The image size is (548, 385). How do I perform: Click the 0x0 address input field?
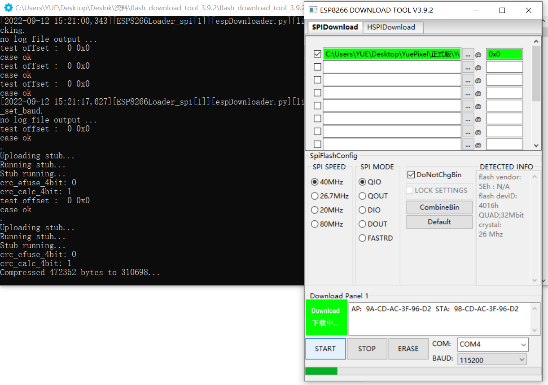(x=504, y=54)
